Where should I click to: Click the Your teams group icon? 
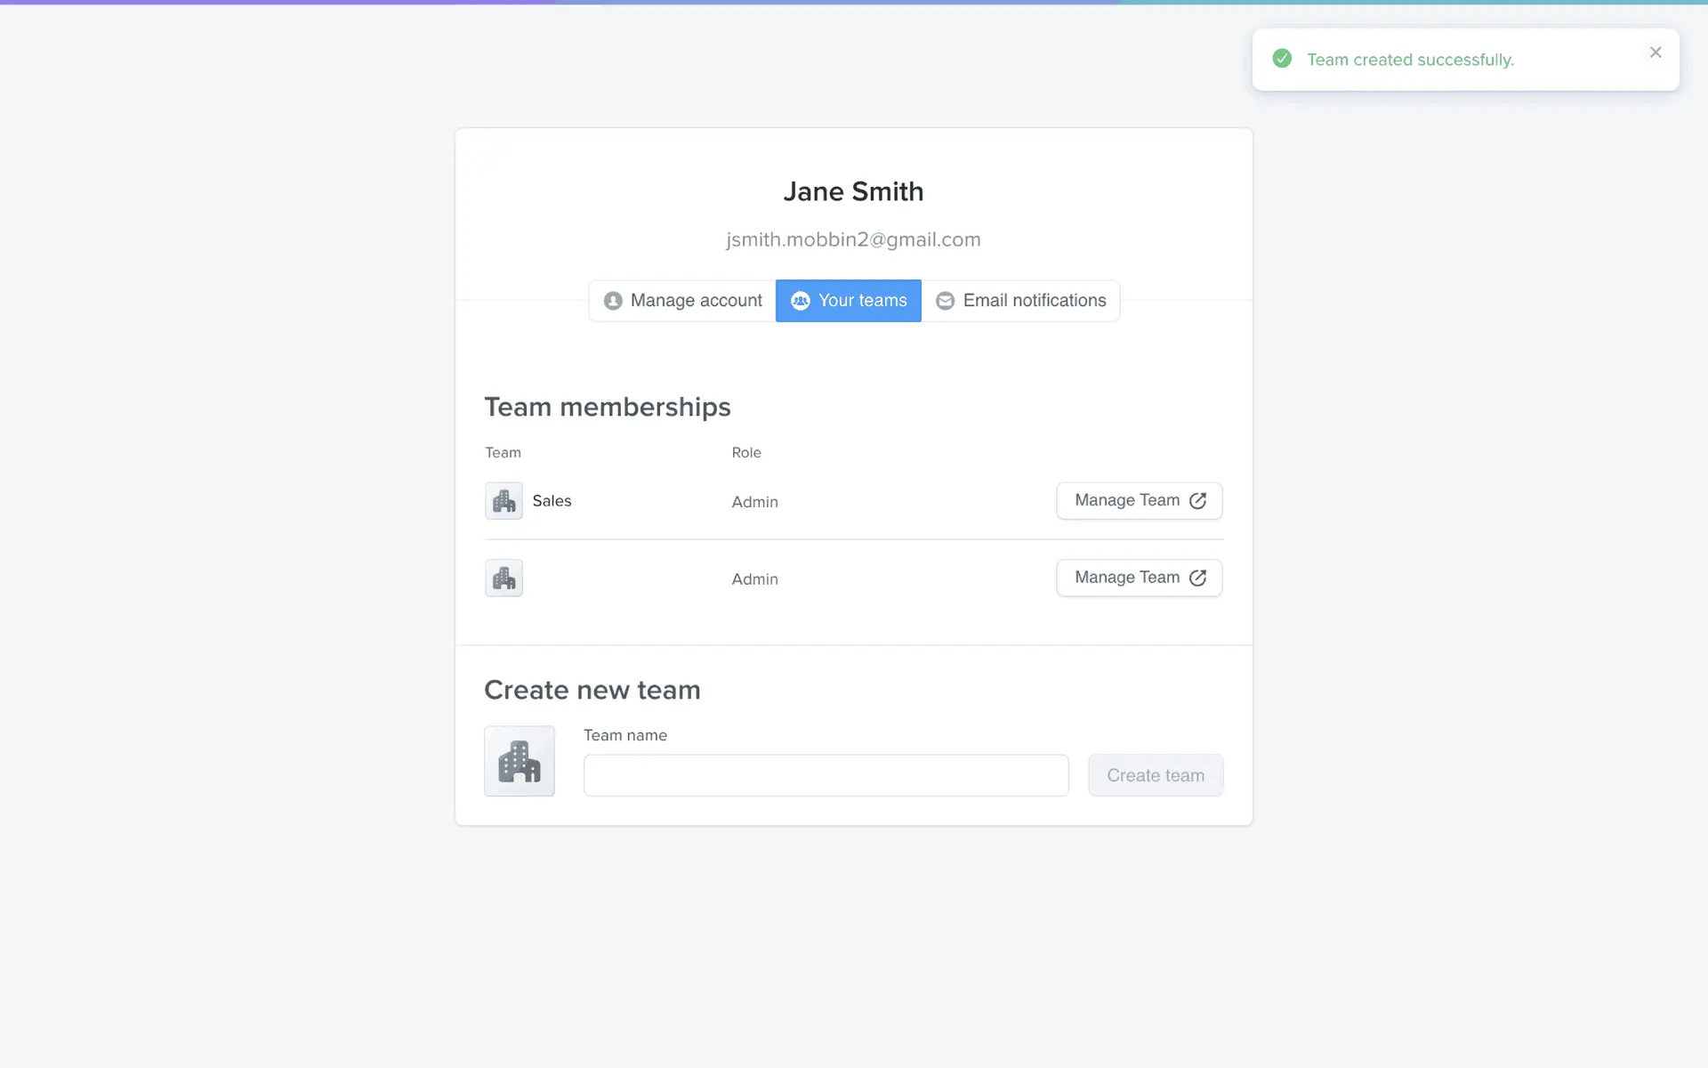coord(800,301)
